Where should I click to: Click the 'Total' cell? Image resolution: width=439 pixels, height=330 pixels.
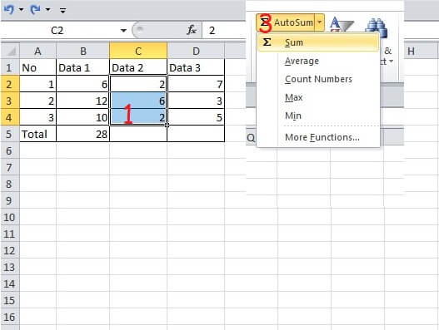[37, 134]
